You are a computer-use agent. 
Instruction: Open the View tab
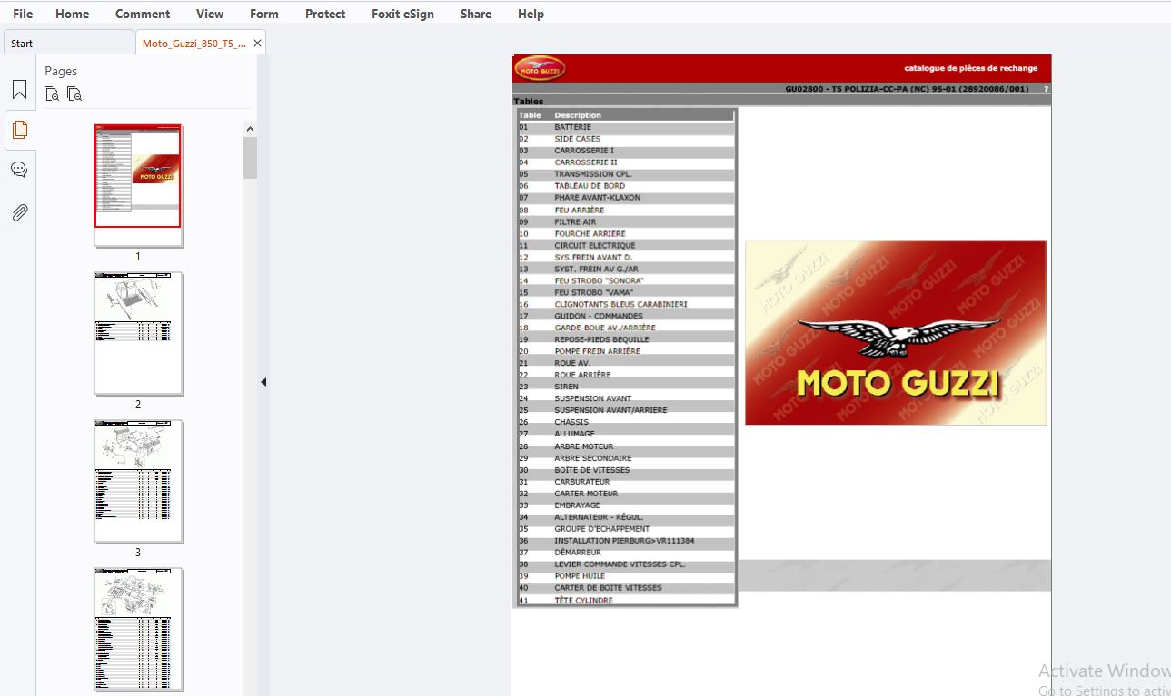click(210, 14)
